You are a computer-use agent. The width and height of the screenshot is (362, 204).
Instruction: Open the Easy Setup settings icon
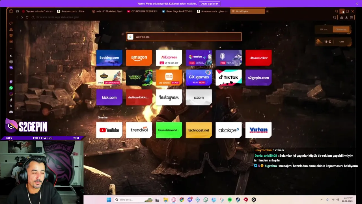point(352,17)
